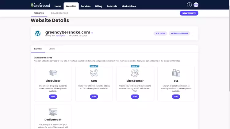Viewport: 230px width, 129px height.
Task: Open WORDPRESS ADMIN
Action: [x=179, y=33]
